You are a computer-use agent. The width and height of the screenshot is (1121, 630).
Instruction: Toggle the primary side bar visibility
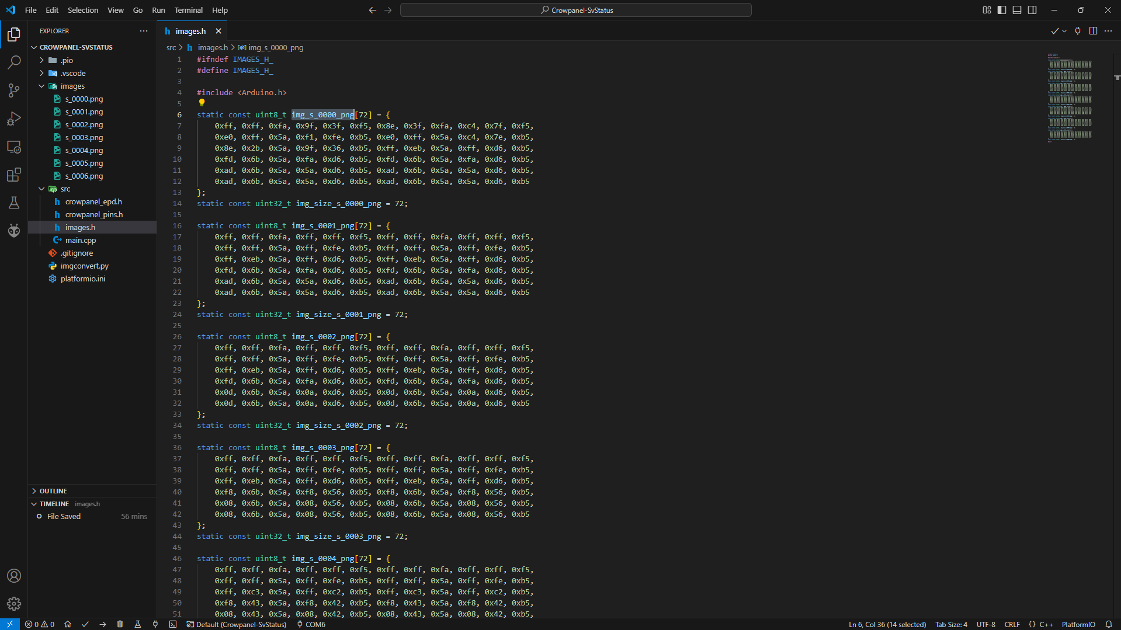(x=1002, y=10)
